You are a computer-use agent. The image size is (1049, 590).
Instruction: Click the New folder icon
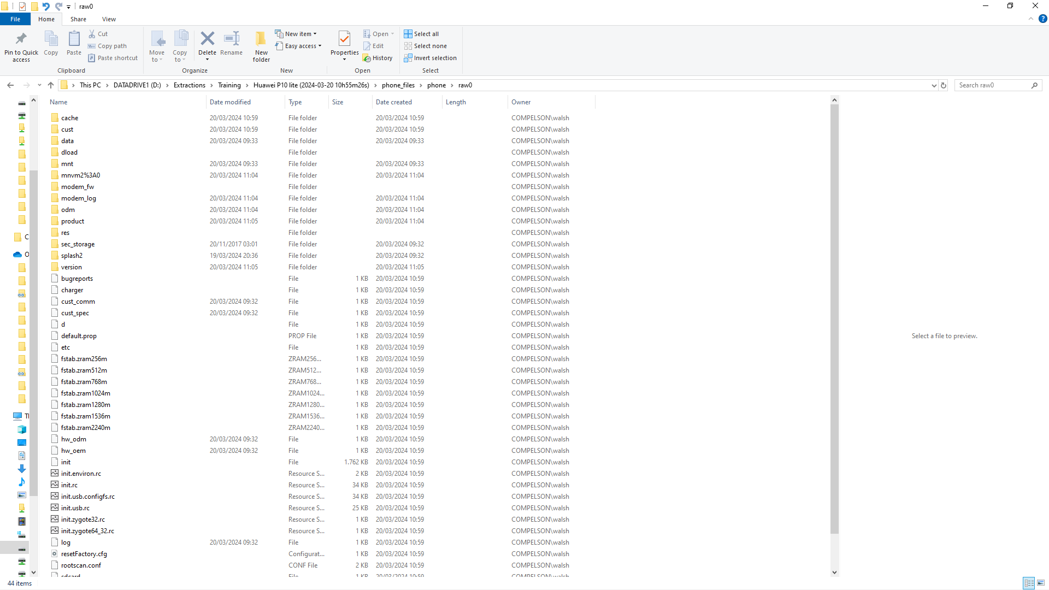click(x=261, y=39)
